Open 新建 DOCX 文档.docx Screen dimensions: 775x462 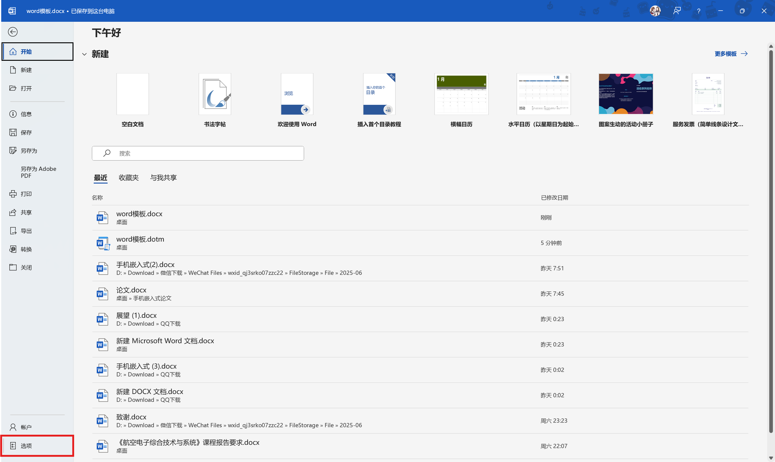420,395
